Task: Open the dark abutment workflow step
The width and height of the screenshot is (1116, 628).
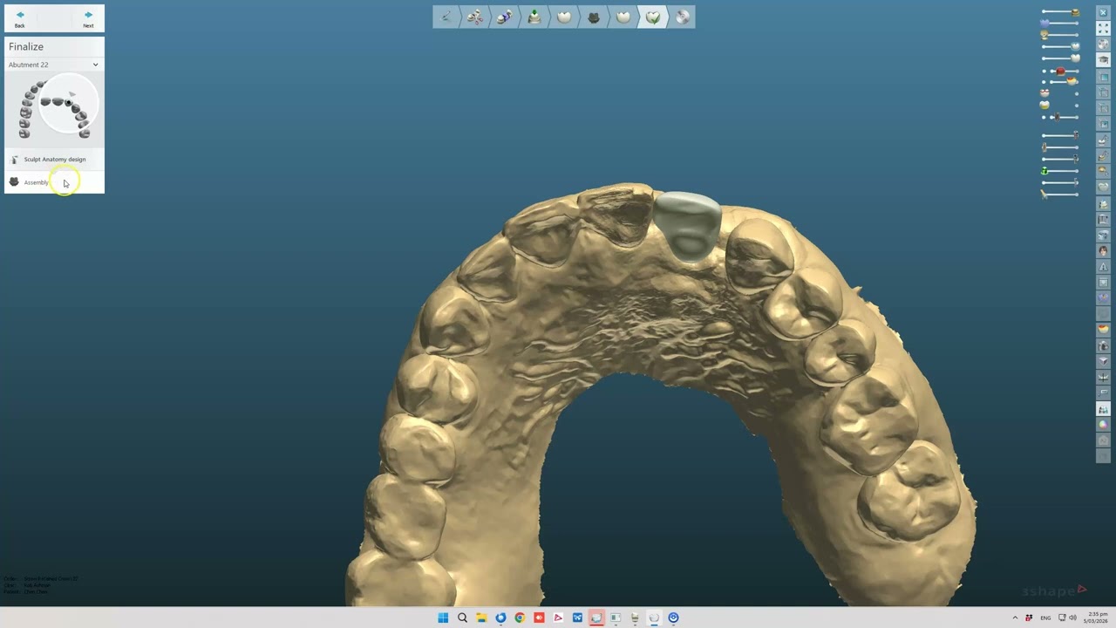Action: click(594, 17)
